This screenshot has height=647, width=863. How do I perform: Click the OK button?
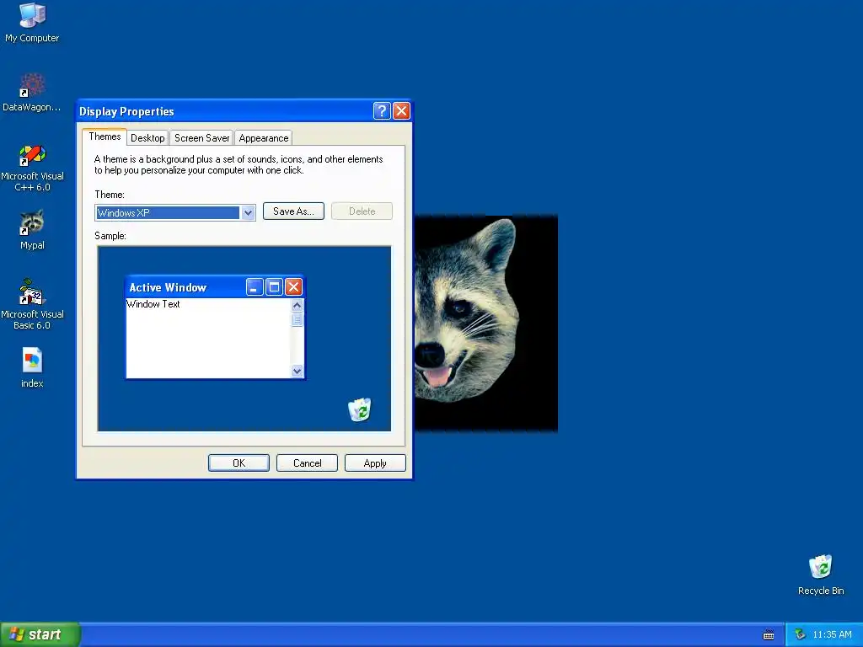239,463
